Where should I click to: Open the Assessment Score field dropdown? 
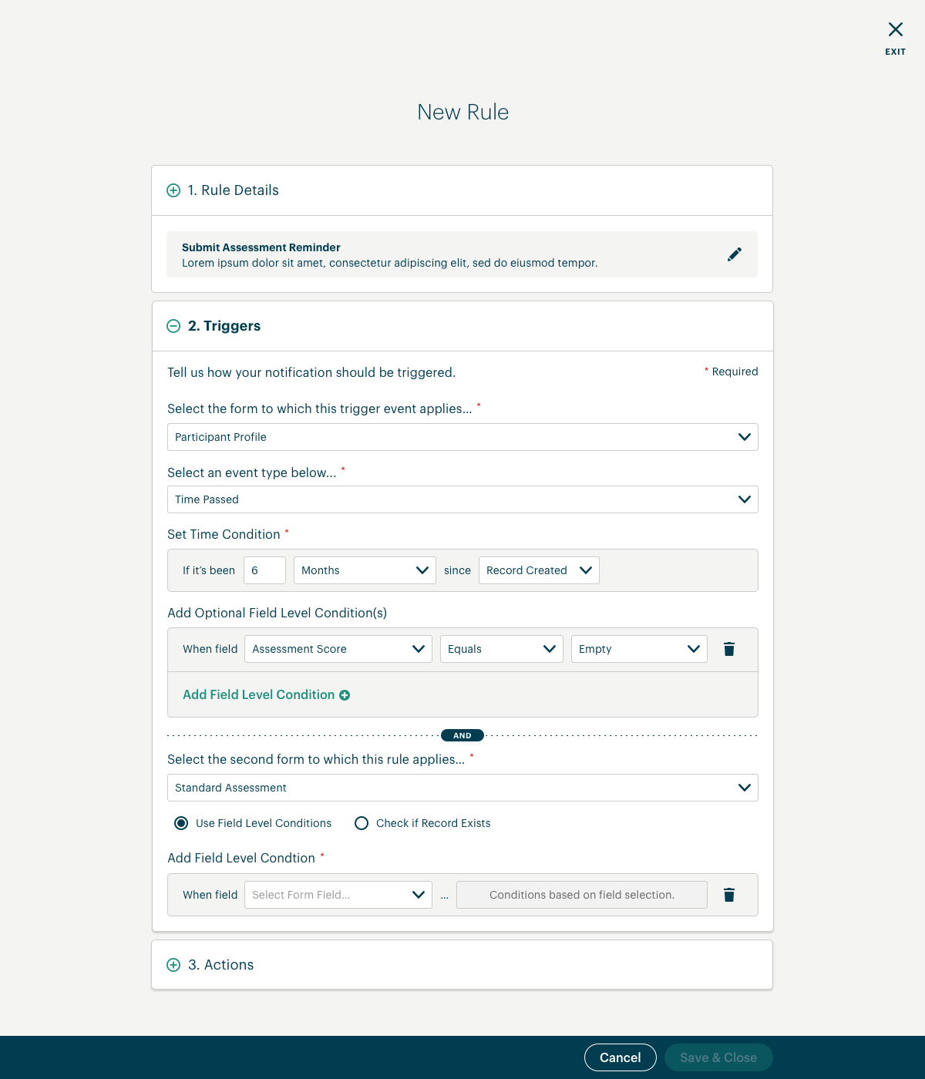pyautogui.click(x=338, y=649)
